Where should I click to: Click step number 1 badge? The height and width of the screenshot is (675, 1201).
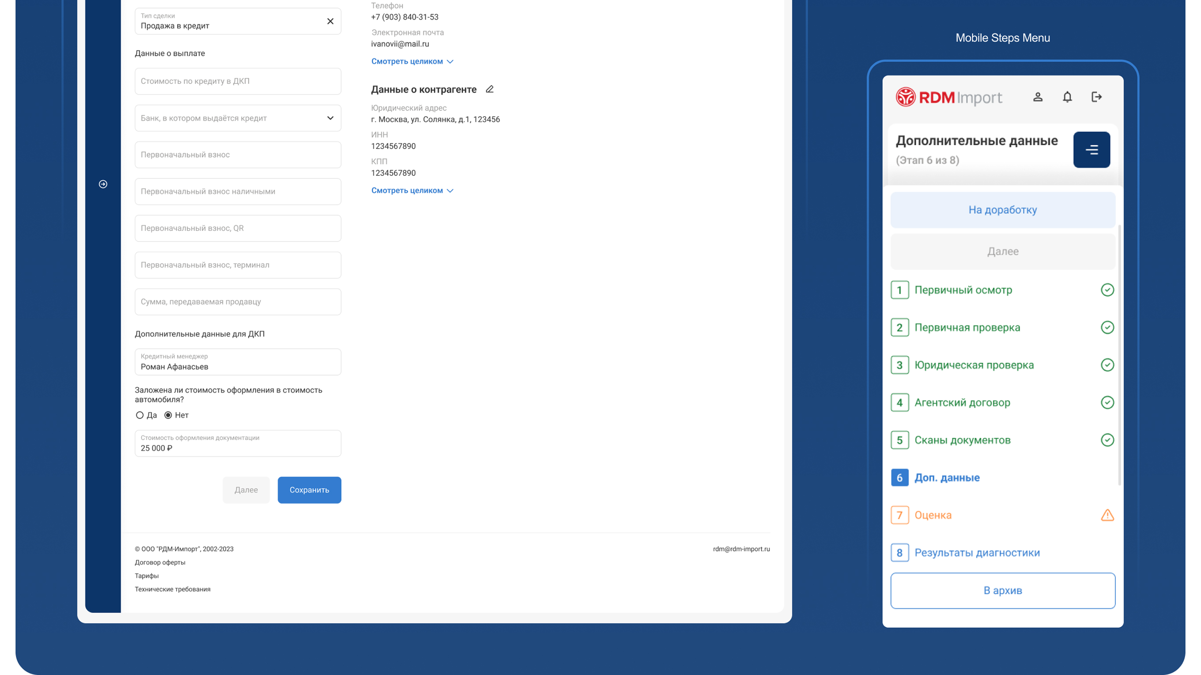[x=899, y=290]
